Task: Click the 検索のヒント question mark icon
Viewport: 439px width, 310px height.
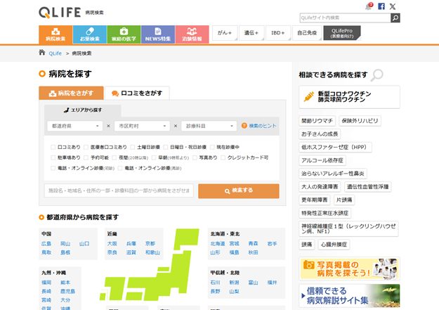Action: (x=244, y=126)
